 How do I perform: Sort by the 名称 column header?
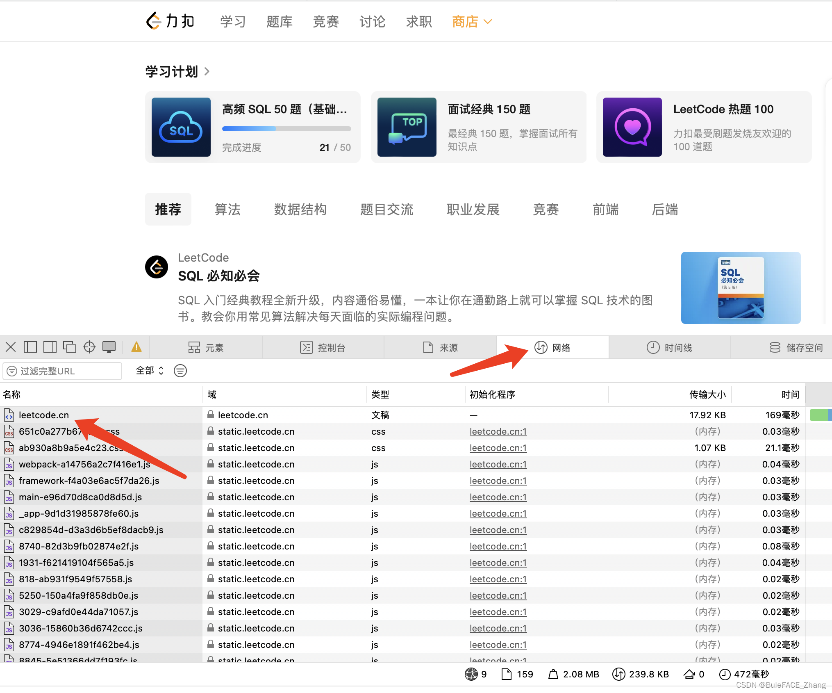pos(101,394)
